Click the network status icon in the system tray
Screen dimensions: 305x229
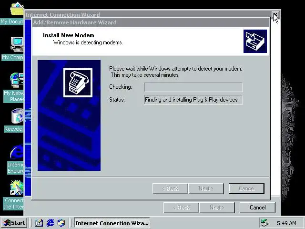pos(265,223)
